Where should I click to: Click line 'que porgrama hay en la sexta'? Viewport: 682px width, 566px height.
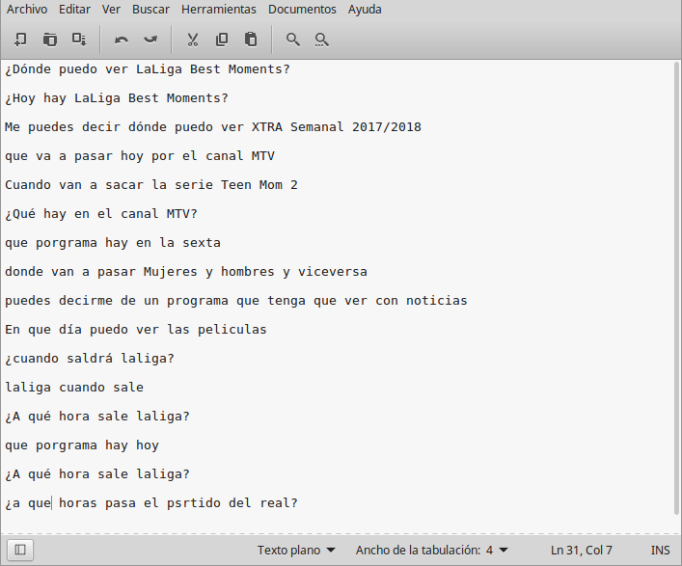point(113,243)
